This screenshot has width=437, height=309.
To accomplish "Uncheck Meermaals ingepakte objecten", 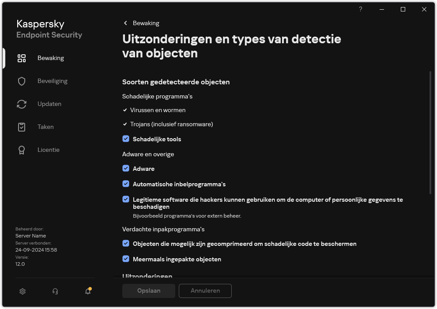I will tap(126, 259).
